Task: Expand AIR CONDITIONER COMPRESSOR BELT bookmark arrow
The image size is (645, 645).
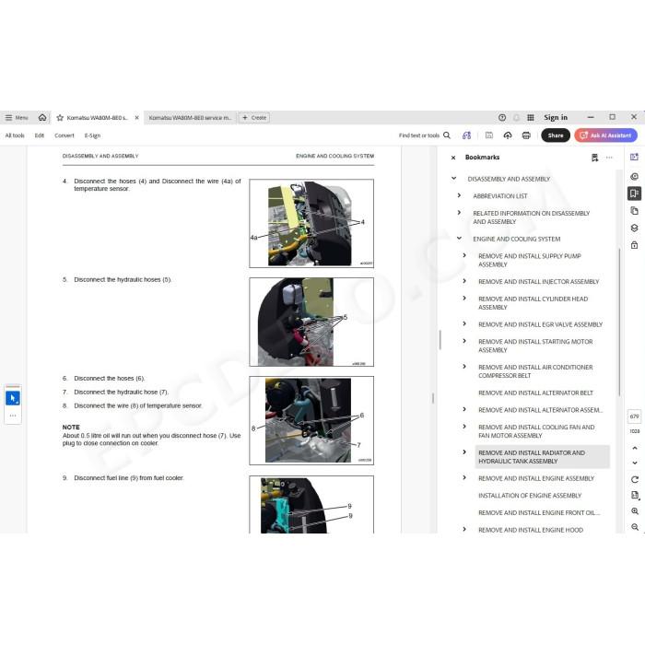Action: tap(464, 367)
